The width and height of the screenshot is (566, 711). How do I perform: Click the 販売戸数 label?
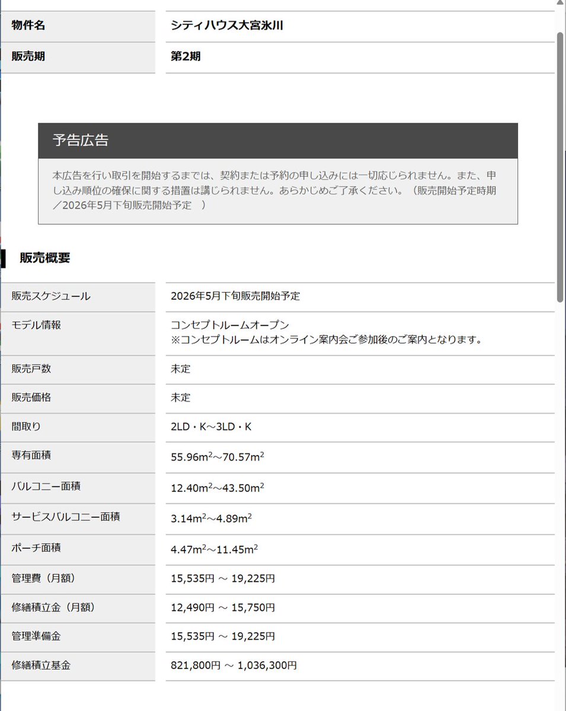coord(31,369)
